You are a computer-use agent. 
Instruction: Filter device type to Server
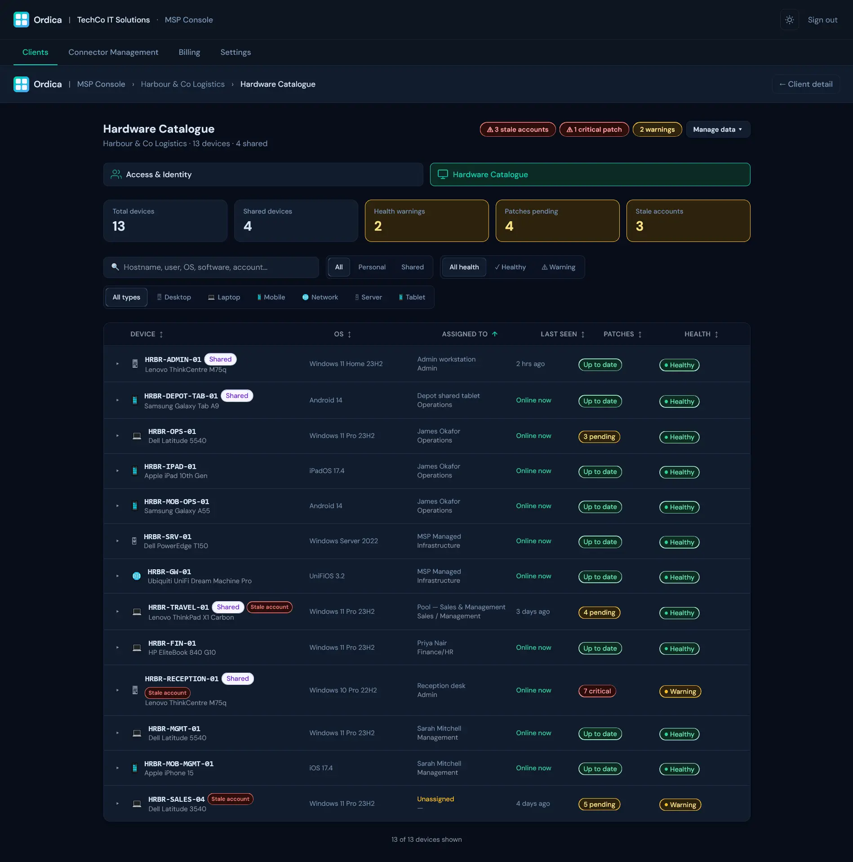369,297
